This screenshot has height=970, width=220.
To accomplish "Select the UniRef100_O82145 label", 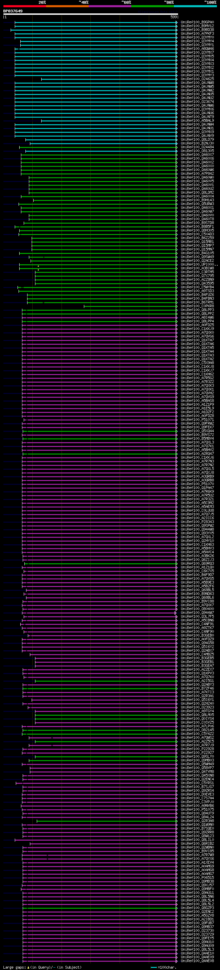I will [x=197, y=730].
